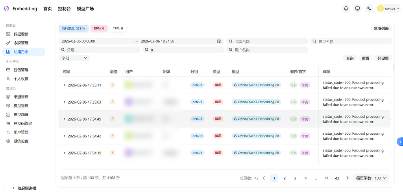Focus the 模型名称 search field

point(351,41)
